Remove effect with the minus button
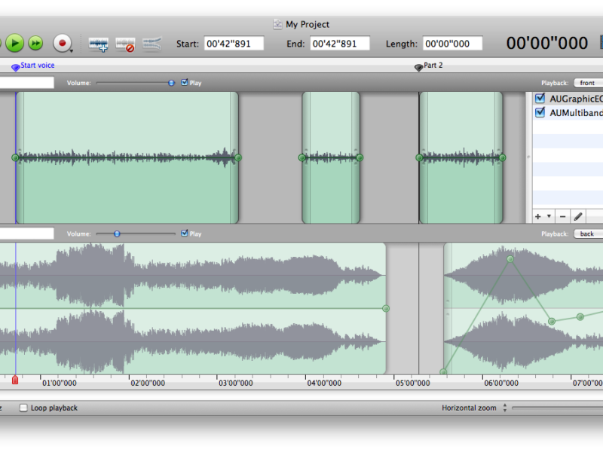603x452 pixels. tap(562, 216)
